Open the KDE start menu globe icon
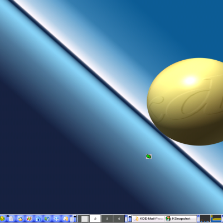223x223 pixels. pyautogui.click(x=2, y=219)
